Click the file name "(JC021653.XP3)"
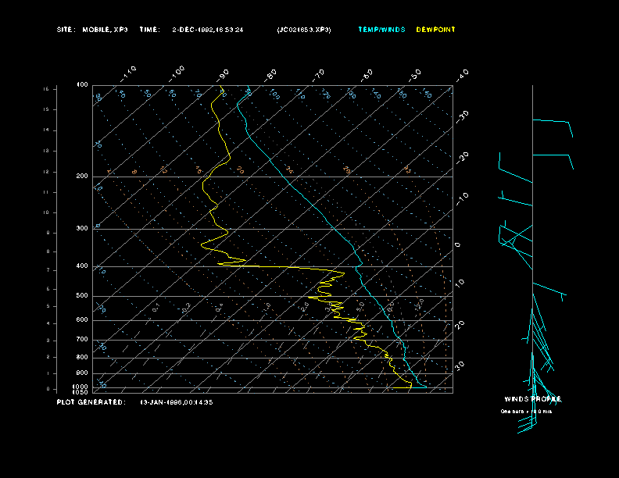The height and width of the screenshot is (478, 619). click(304, 30)
